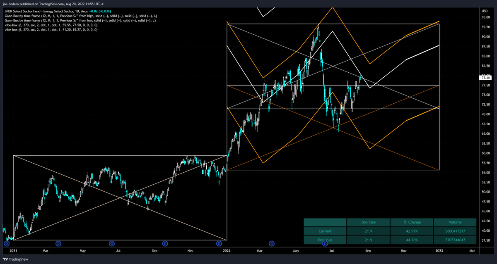This screenshot has width=497, height=264.
Task: Open the dividend marker just before the 2022 label
Action: point(219,244)
